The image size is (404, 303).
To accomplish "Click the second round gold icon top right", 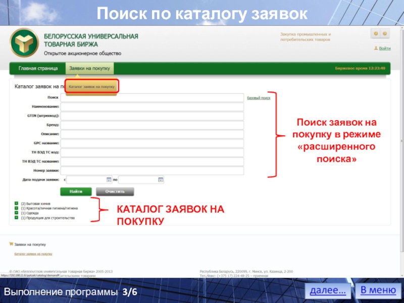I will click(x=385, y=33).
